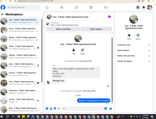Screen dimensions: 156x119
Task: Open emoji picker in message box
Action: click(106, 108)
